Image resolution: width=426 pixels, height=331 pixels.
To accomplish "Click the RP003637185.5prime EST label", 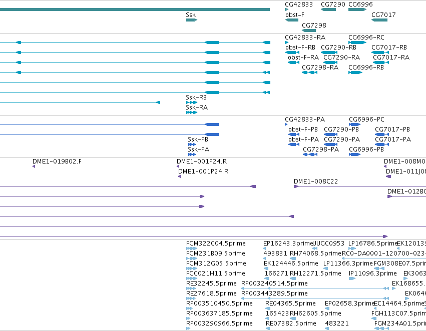I will [219, 313].
